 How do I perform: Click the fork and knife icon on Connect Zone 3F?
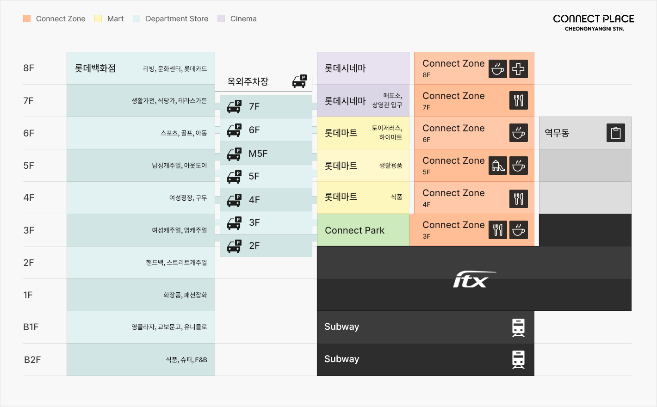498,230
